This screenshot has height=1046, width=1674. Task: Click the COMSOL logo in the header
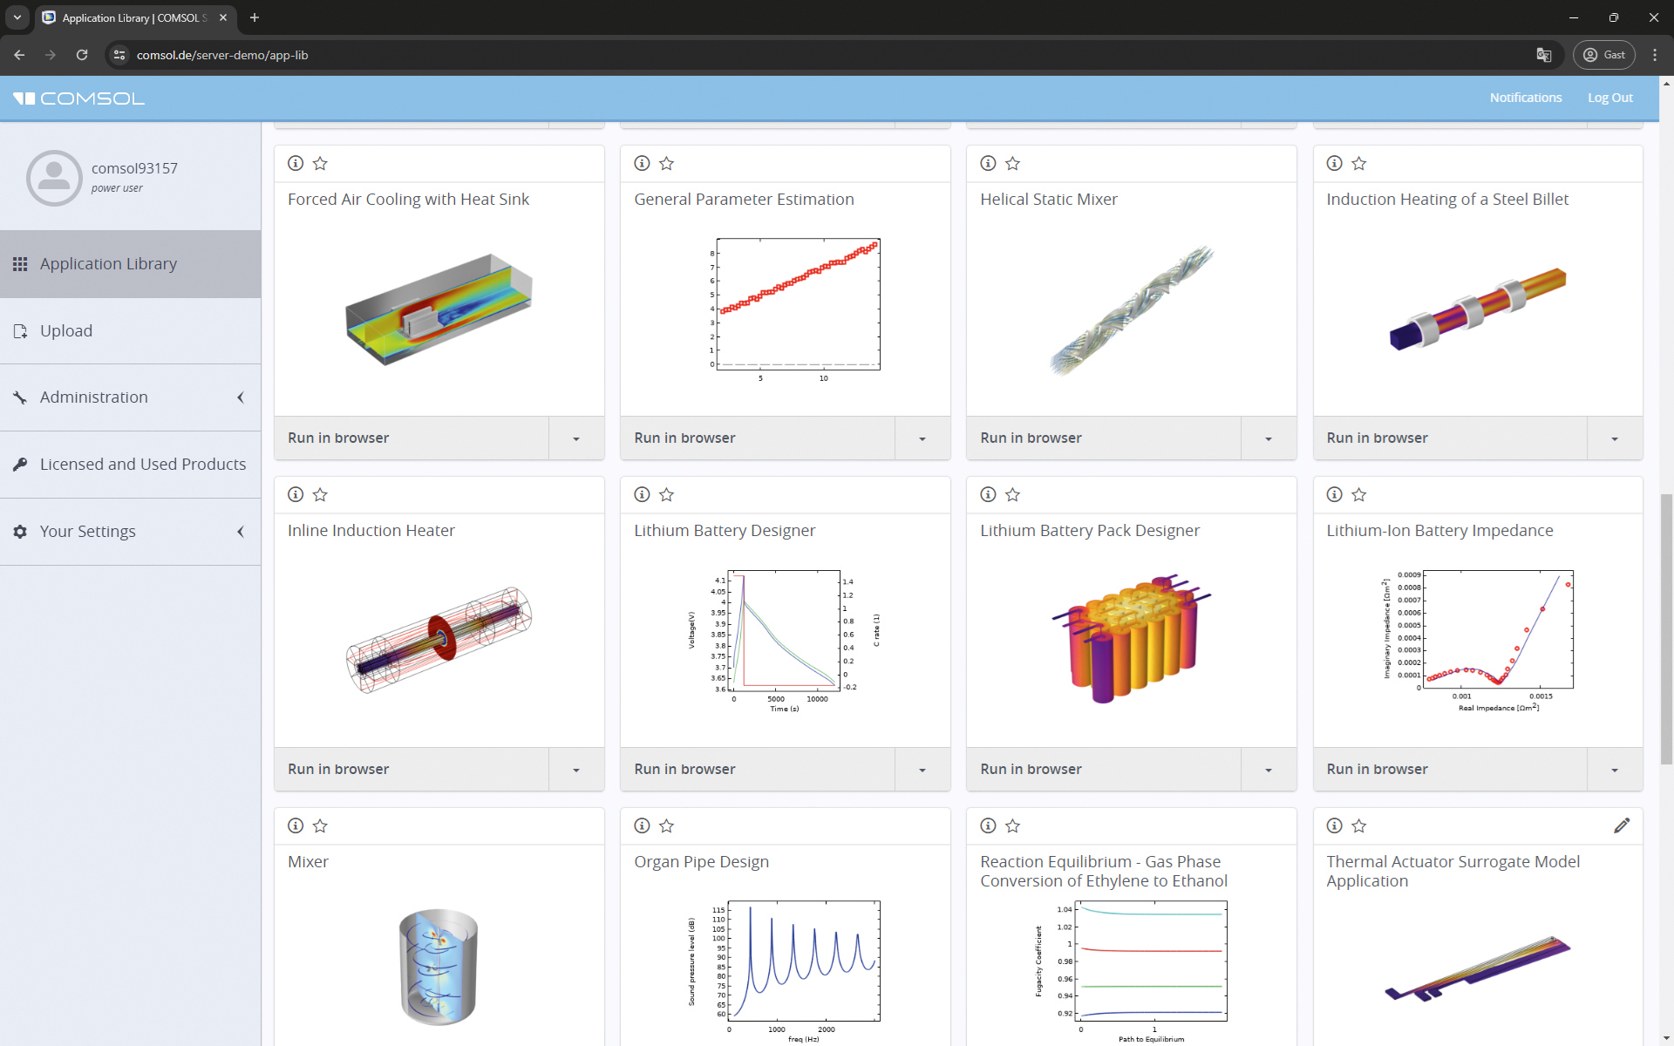pyautogui.click(x=78, y=98)
